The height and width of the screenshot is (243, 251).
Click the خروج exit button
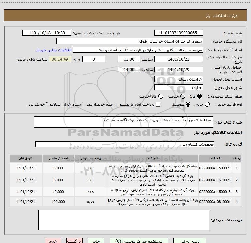click(53, 241)
